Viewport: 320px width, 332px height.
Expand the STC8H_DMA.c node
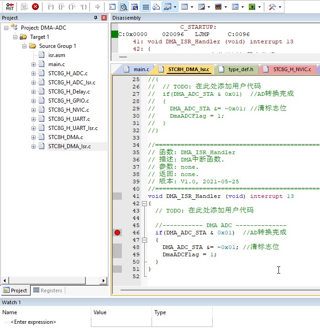33,137
